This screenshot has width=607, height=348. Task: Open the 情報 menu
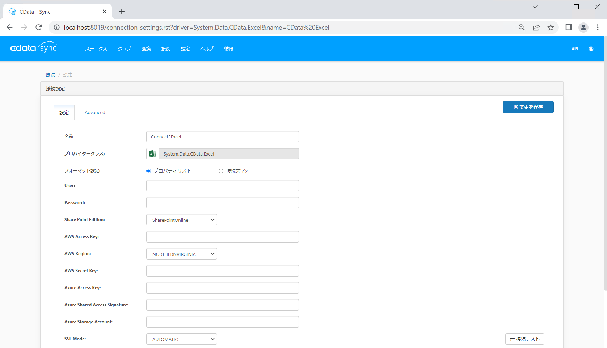click(229, 49)
